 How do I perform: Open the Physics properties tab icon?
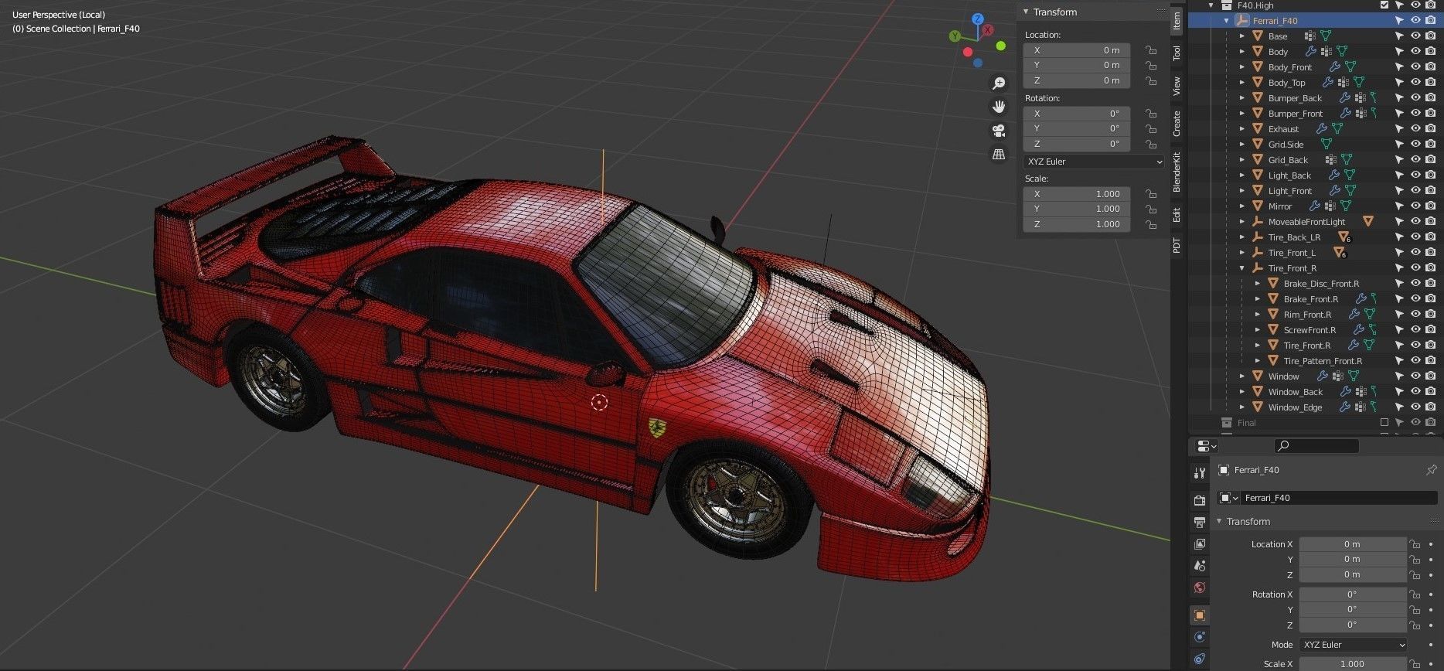tap(1200, 637)
